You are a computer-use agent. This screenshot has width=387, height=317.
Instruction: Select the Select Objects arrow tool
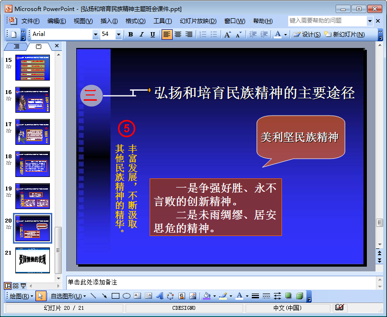(41, 296)
